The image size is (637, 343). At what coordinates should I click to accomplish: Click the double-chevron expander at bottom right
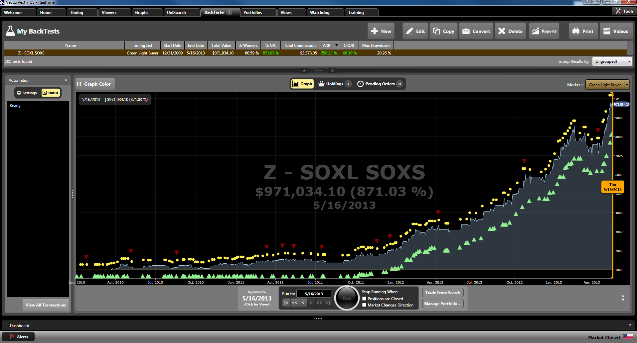[623, 298]
